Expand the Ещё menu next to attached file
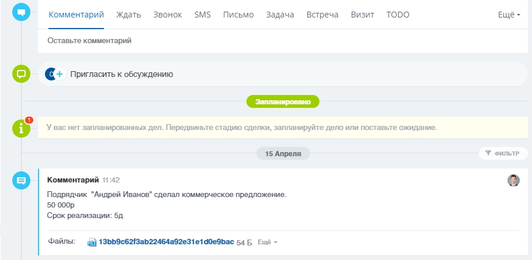 point(267,242)
